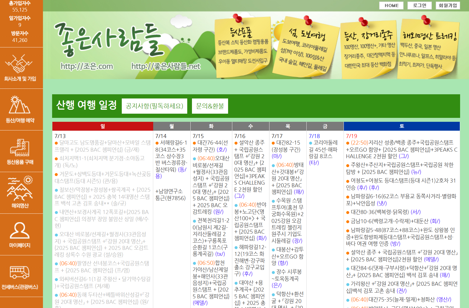Open 남파랑길5-48 완도 상왕봉 entry
The width and height of the screenshot is (469, 308).
point(400,237)
